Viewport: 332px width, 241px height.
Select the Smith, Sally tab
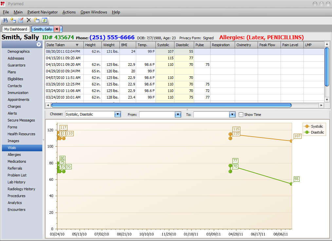tap(43, 29)
